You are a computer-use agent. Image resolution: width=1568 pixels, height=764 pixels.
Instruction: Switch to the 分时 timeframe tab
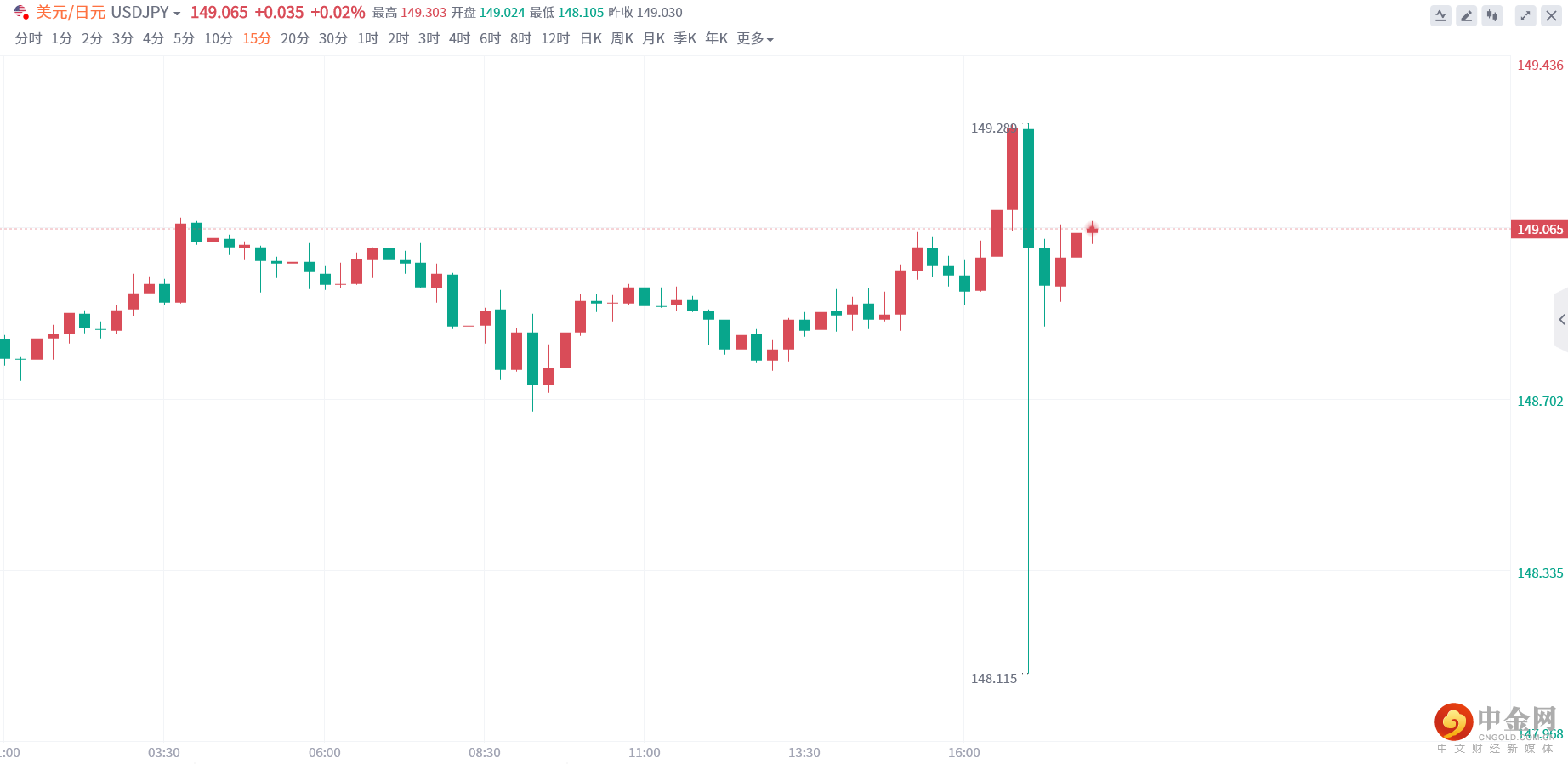[x=28, y=39]
